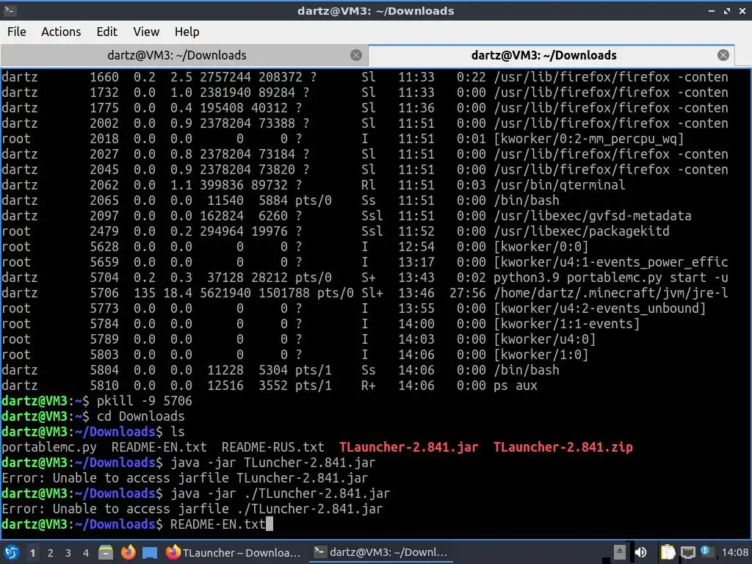Open the volume control tray icon
The width and height of the screenshot is (752, 564).
pyautogui.click(x=640, y=552)
